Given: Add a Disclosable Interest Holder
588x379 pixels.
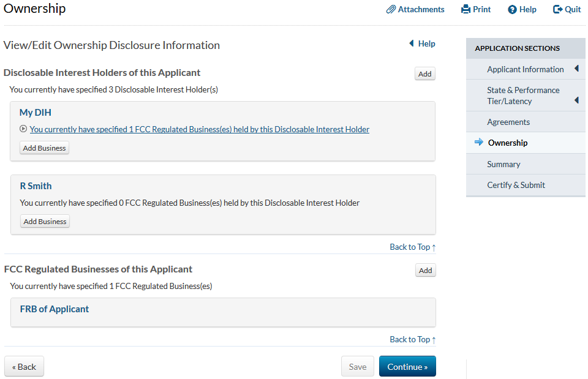Looking at the screenshot, I should tap(424, 74).
